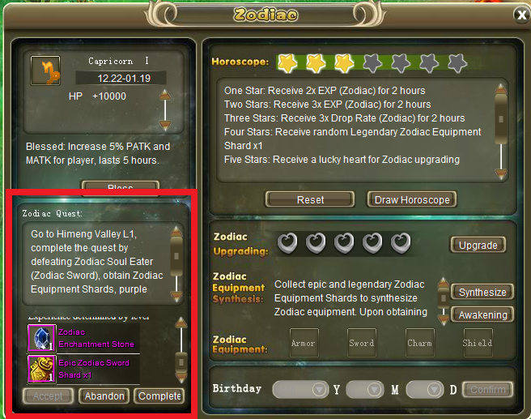Click the Draw Horoscope button

click(x=412, y=199)
